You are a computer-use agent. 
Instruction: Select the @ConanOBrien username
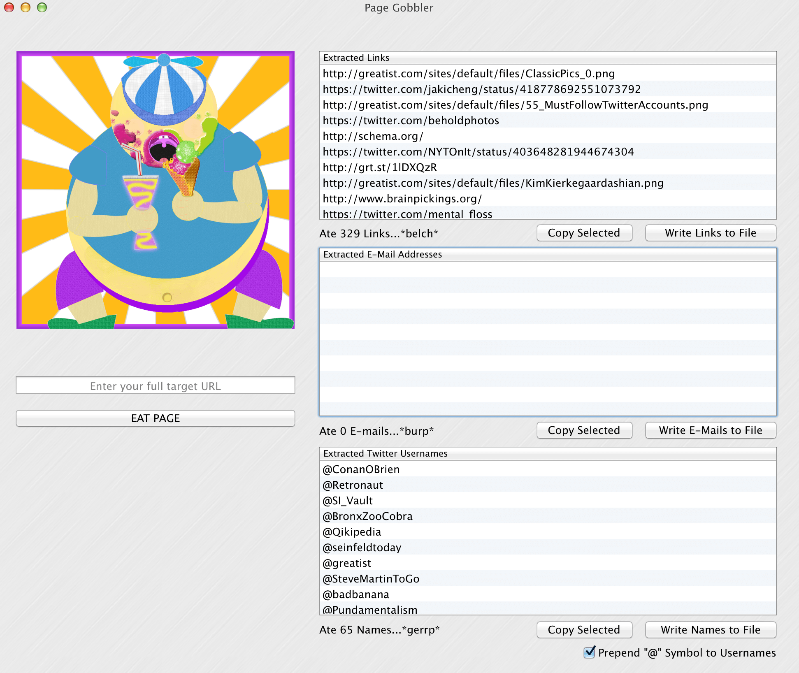(361, 469)
